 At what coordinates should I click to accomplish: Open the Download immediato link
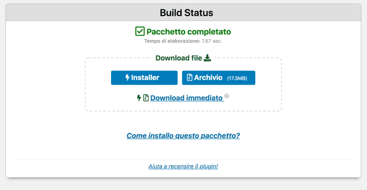click(x=187, y=98)
